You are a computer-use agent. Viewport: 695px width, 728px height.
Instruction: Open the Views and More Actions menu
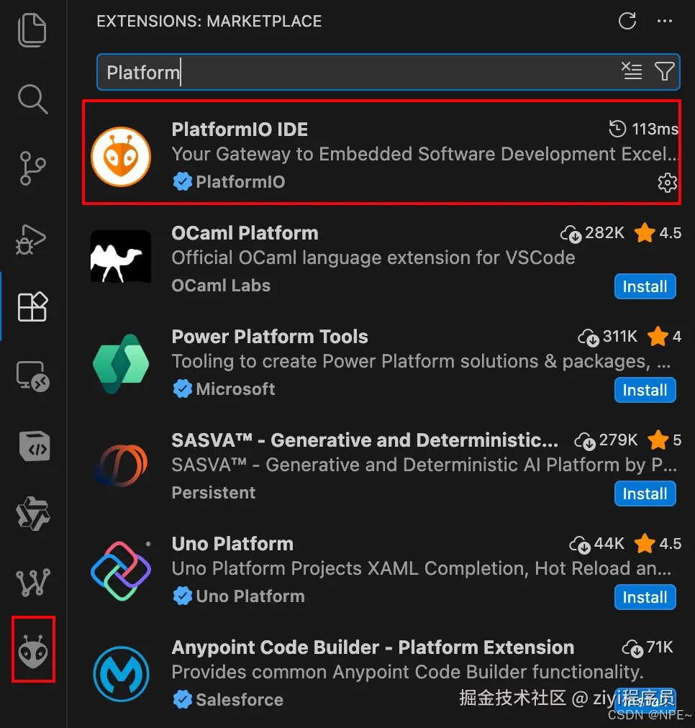664,21
